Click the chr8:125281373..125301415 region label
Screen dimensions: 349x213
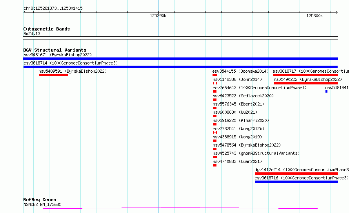53,9
